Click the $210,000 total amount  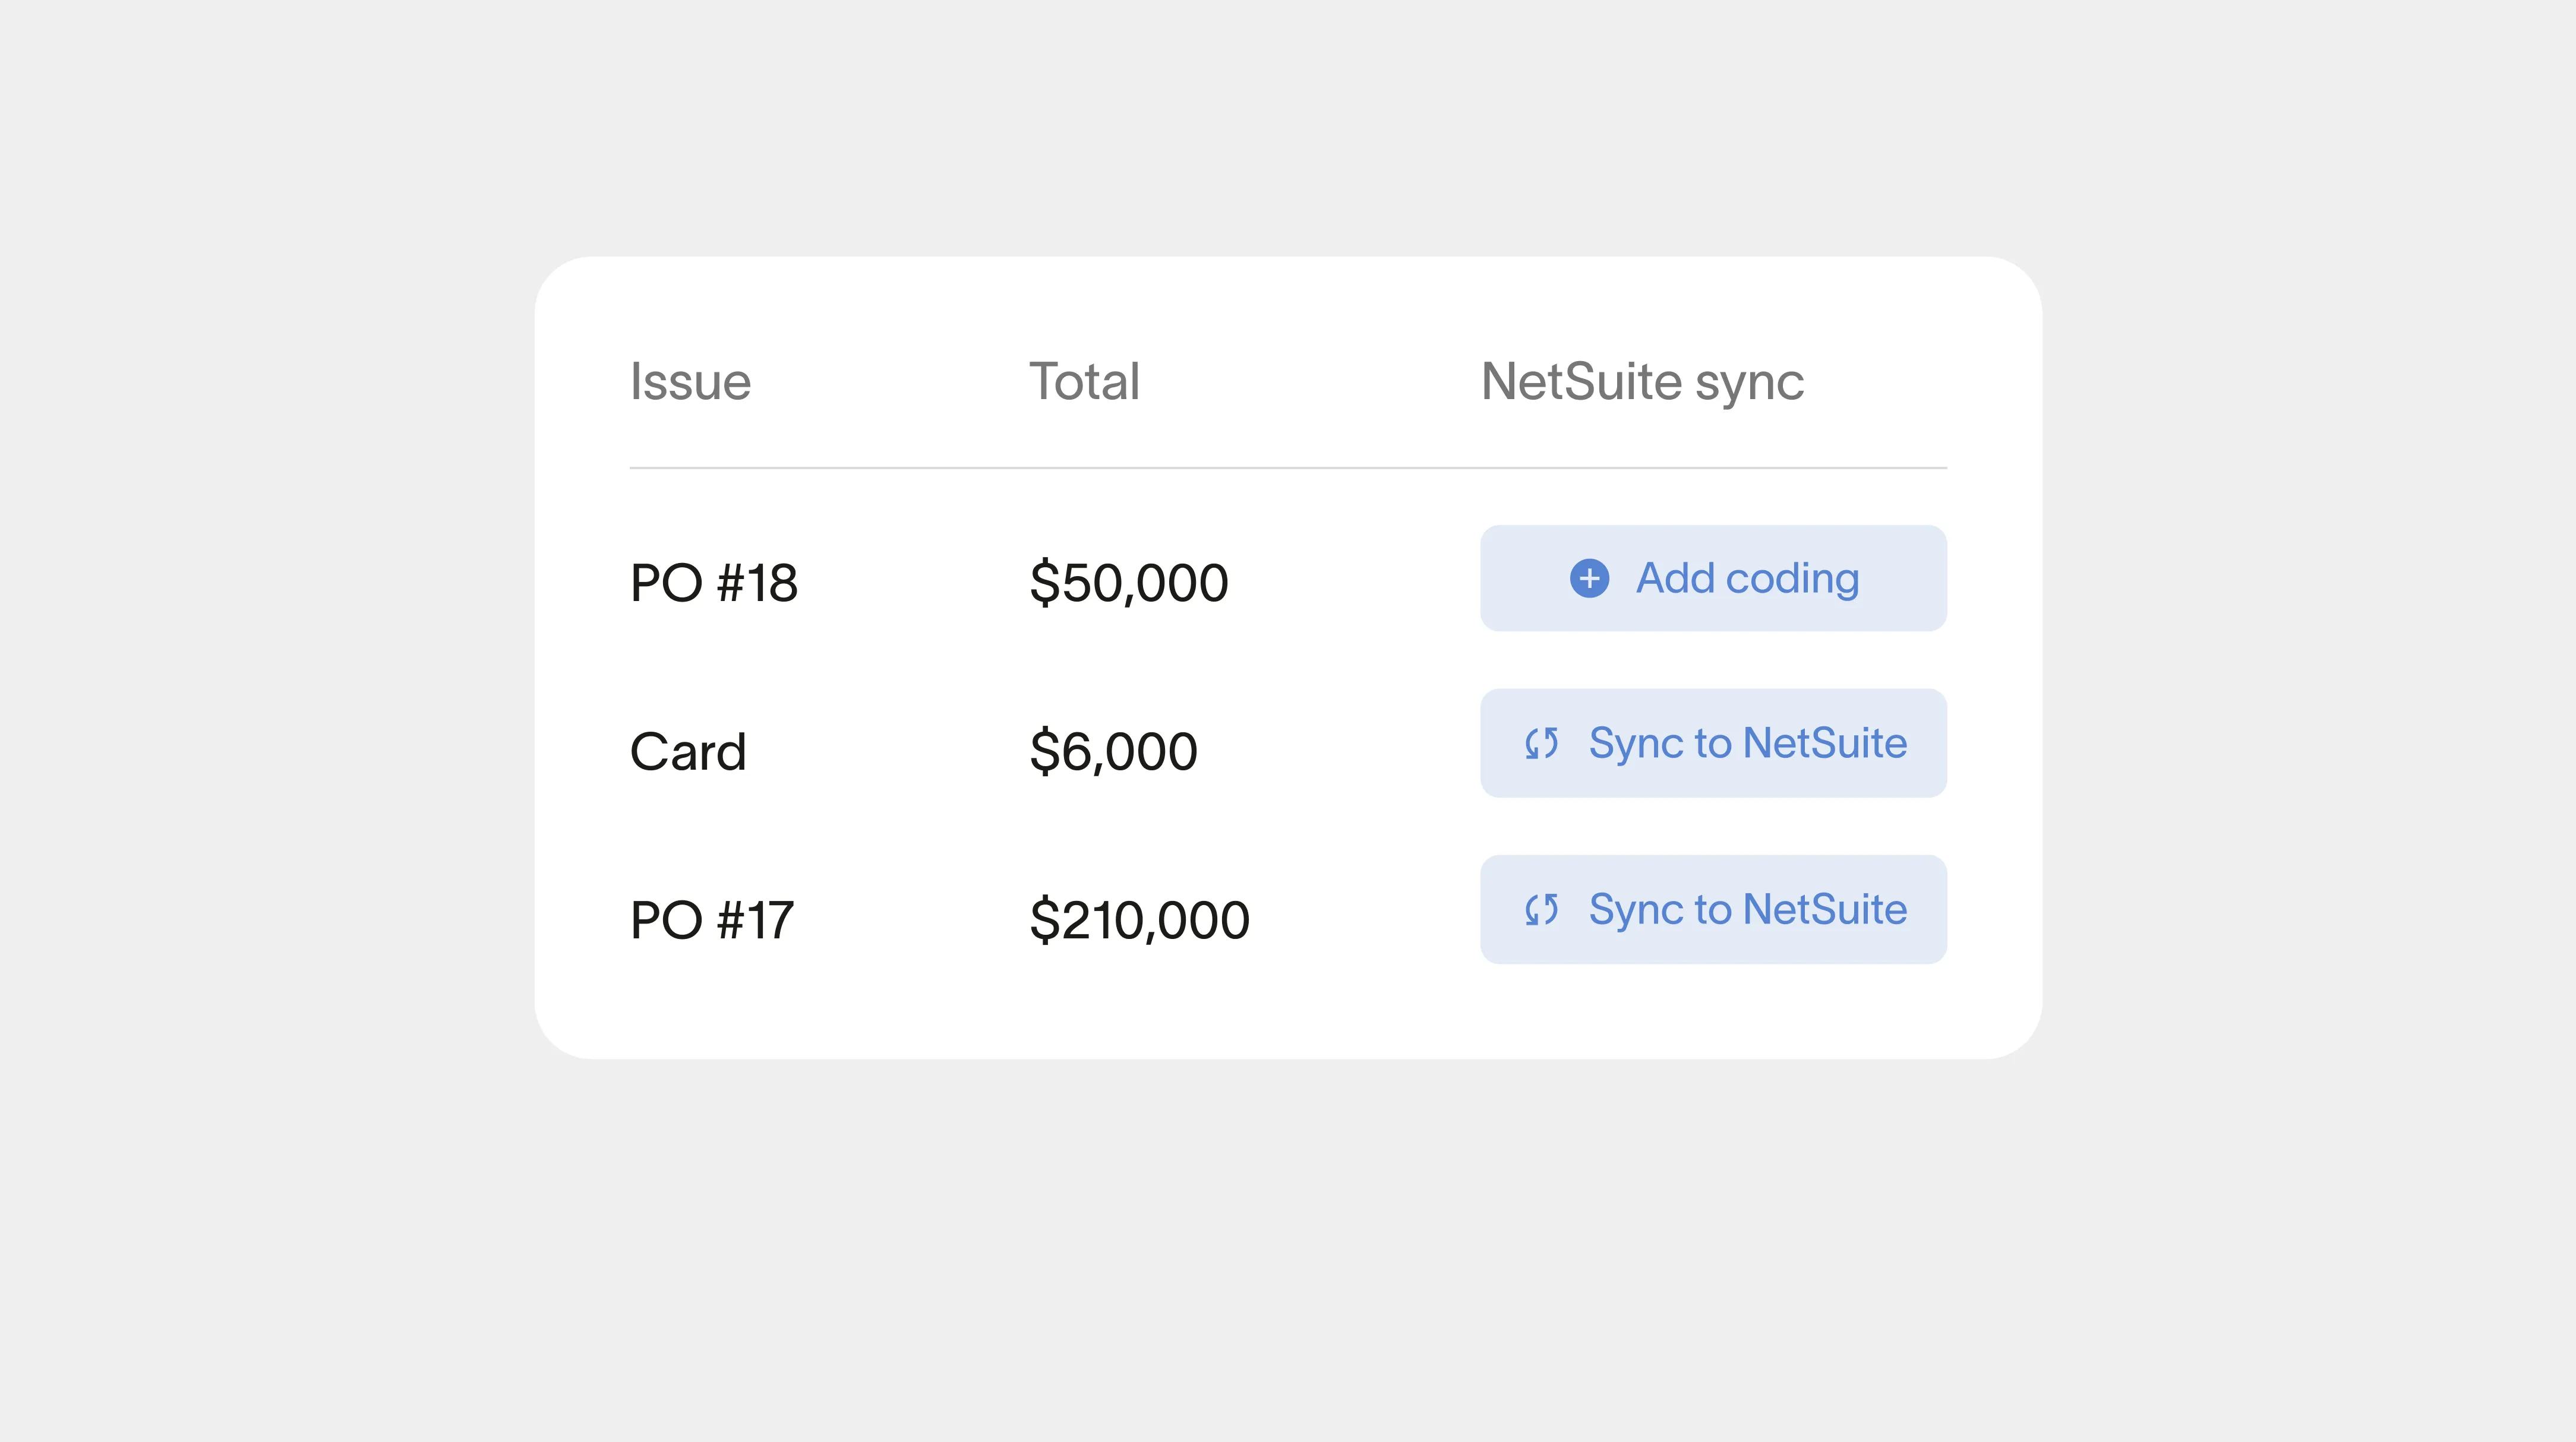pyautogui.click(x=1139, y=919)
